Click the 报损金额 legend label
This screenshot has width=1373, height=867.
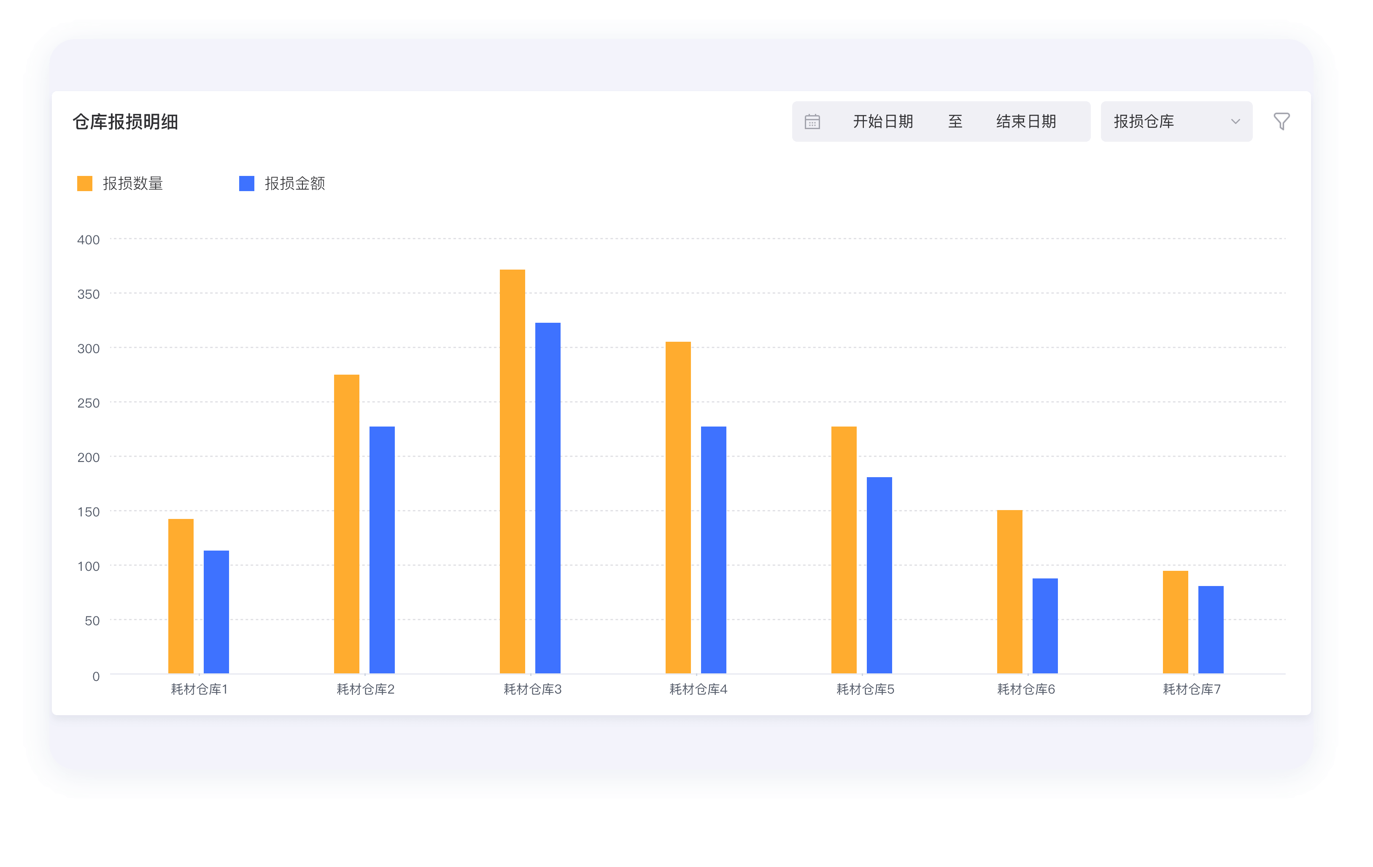[x=295, y=184]
